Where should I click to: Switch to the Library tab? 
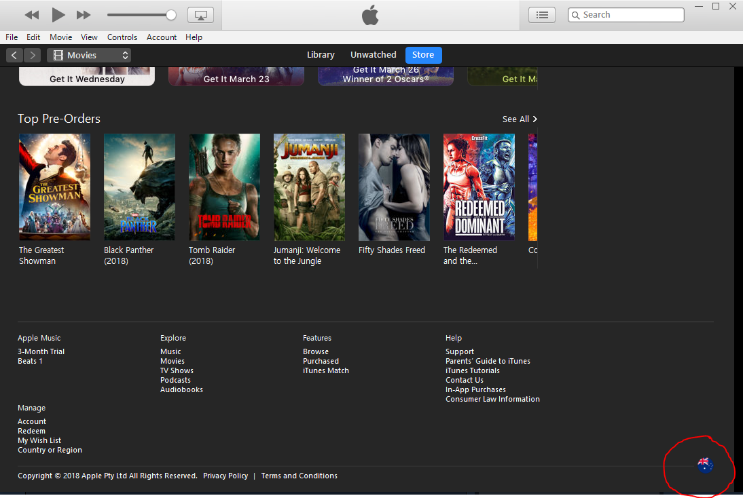click(x=321, y=55)
